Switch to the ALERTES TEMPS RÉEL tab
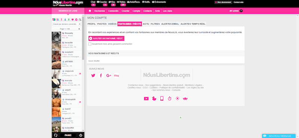 tap(193, 24)
